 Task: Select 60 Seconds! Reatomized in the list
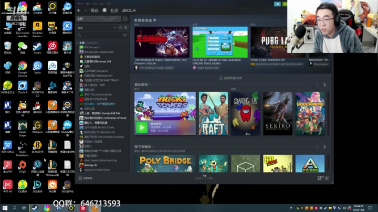point(99,52)
